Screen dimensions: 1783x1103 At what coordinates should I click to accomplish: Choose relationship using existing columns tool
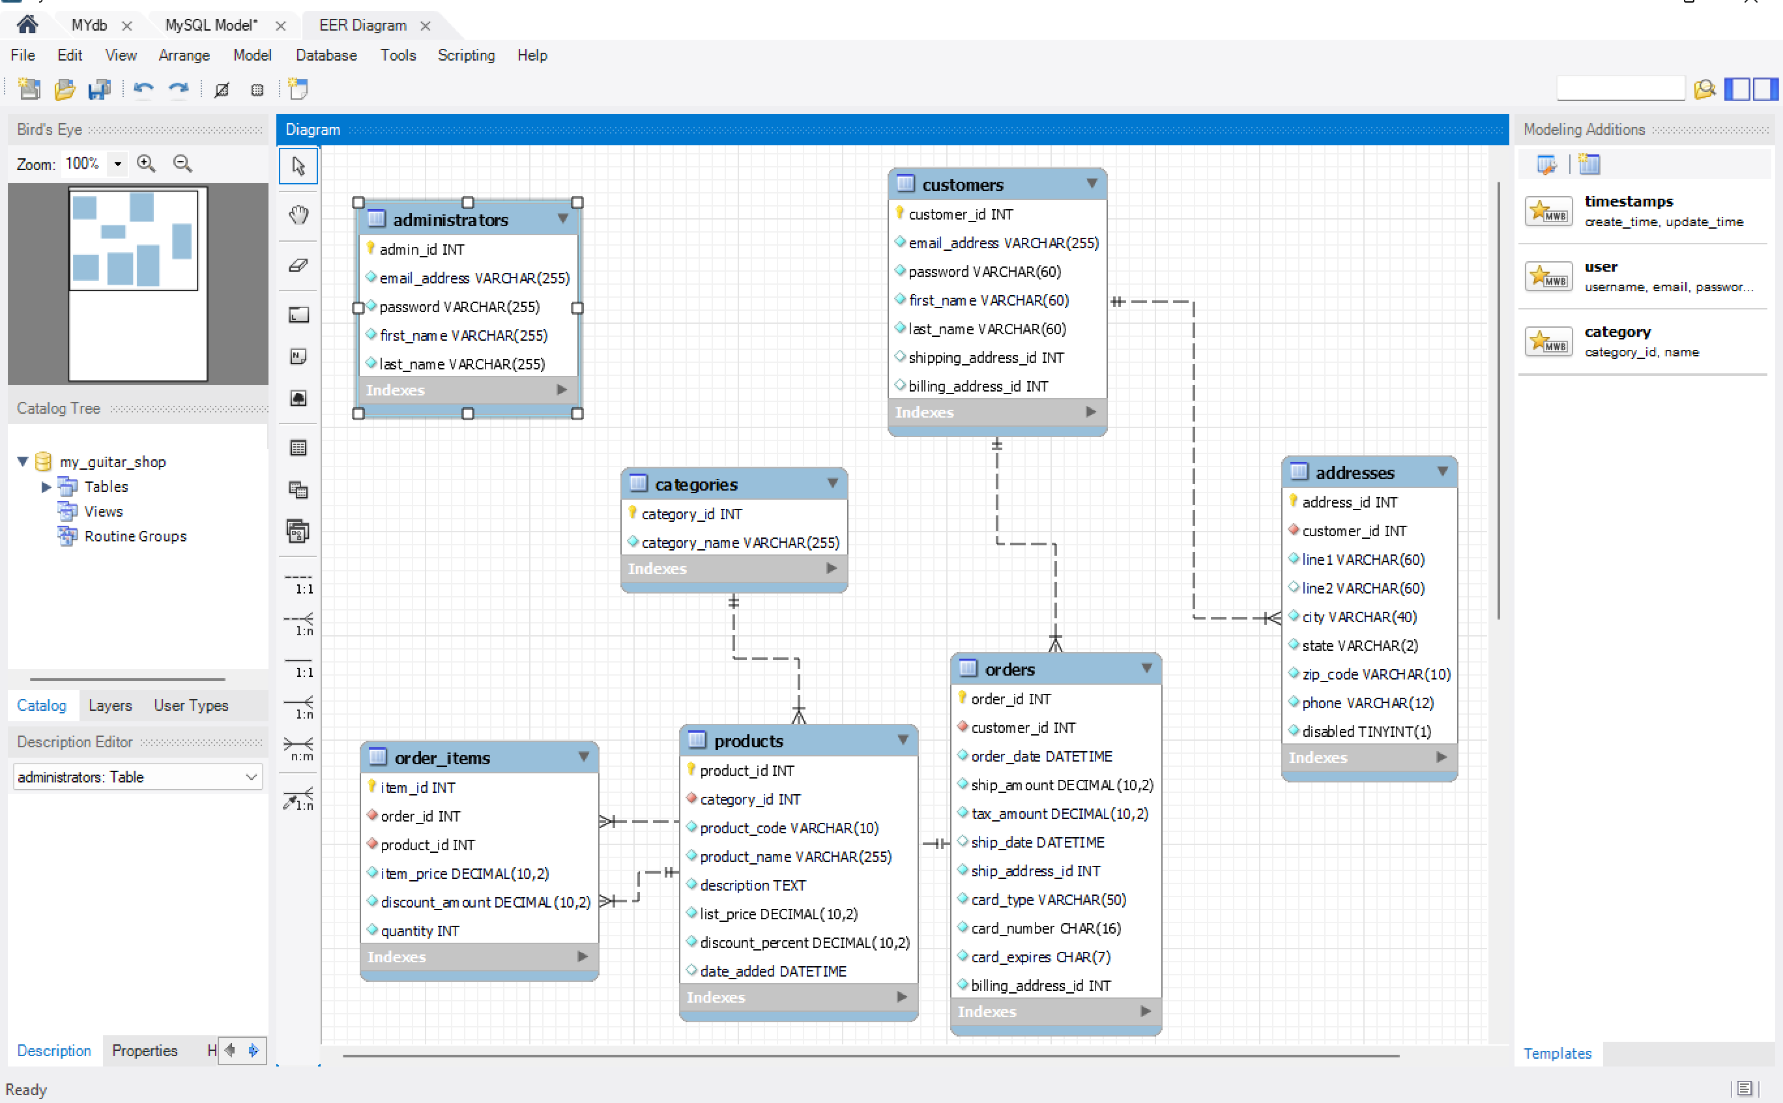pos(299,799)
